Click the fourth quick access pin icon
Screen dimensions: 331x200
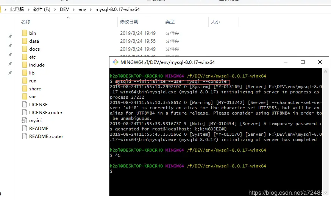[x=10, y=64]
